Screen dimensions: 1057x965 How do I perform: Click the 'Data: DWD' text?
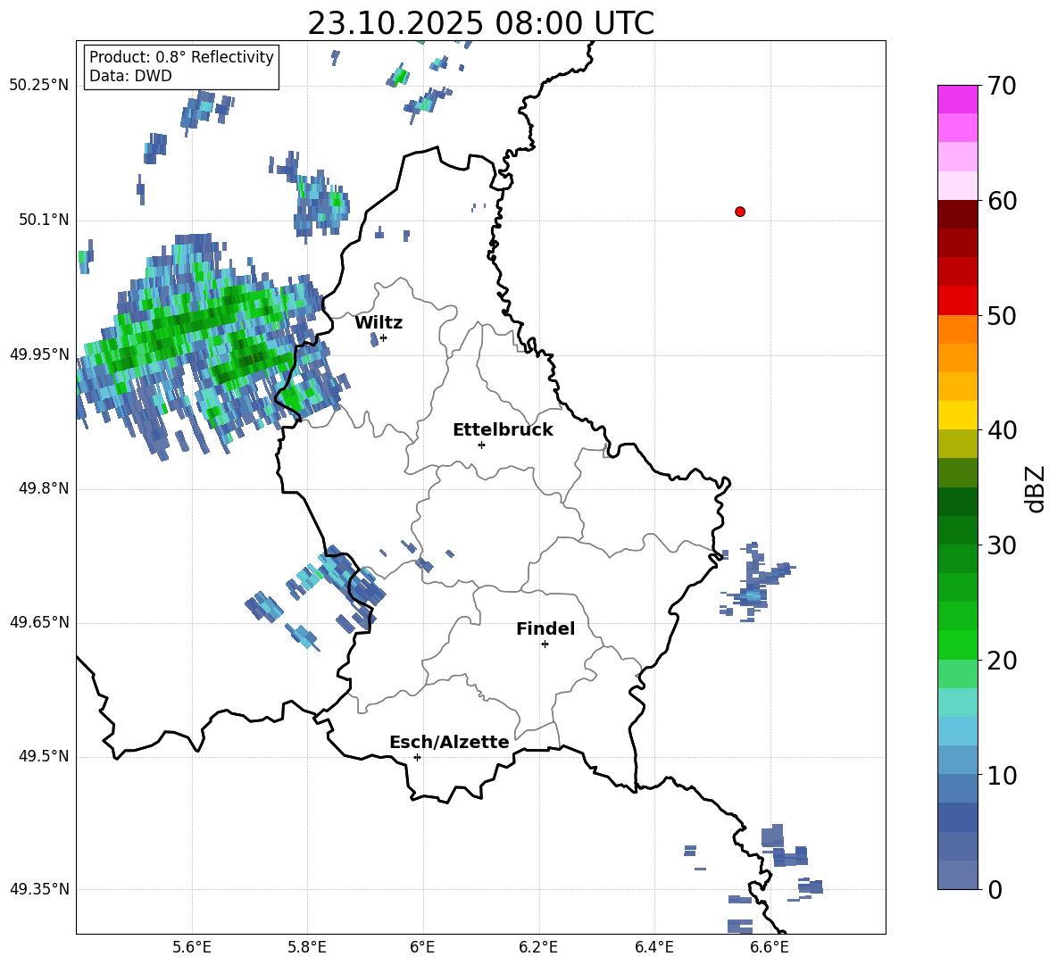click(130, 76)
